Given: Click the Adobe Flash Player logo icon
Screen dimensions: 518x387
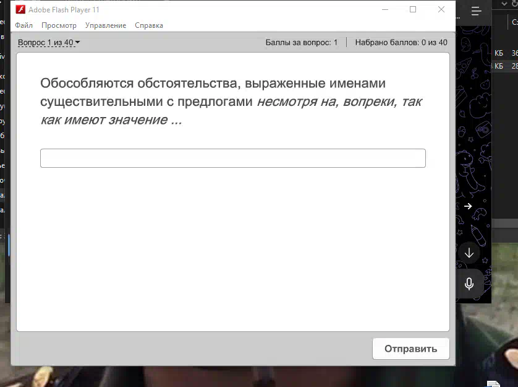Looking at the screenshot, I should 20,10.
